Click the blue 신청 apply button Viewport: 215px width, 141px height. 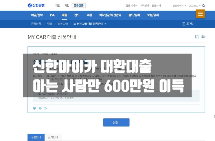116,122
